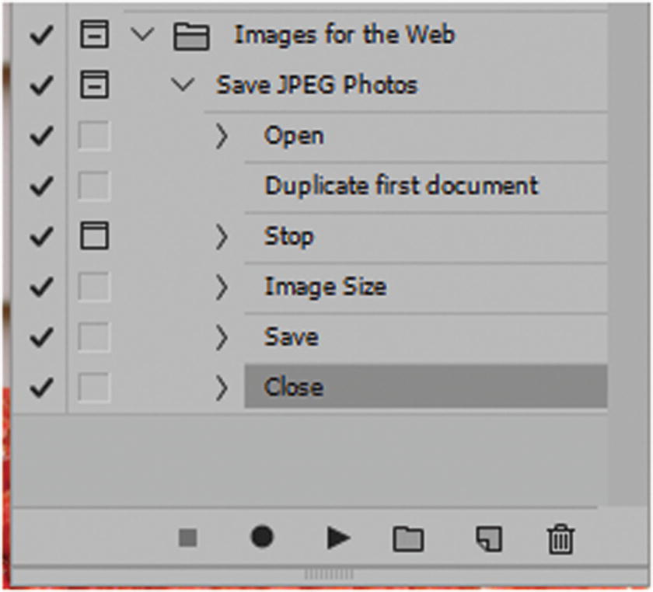
Task: Click the Create new action icon
Action: (x=488, y=538)
